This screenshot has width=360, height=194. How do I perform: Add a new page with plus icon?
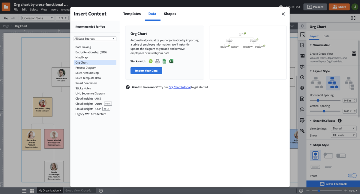[101, 191]
